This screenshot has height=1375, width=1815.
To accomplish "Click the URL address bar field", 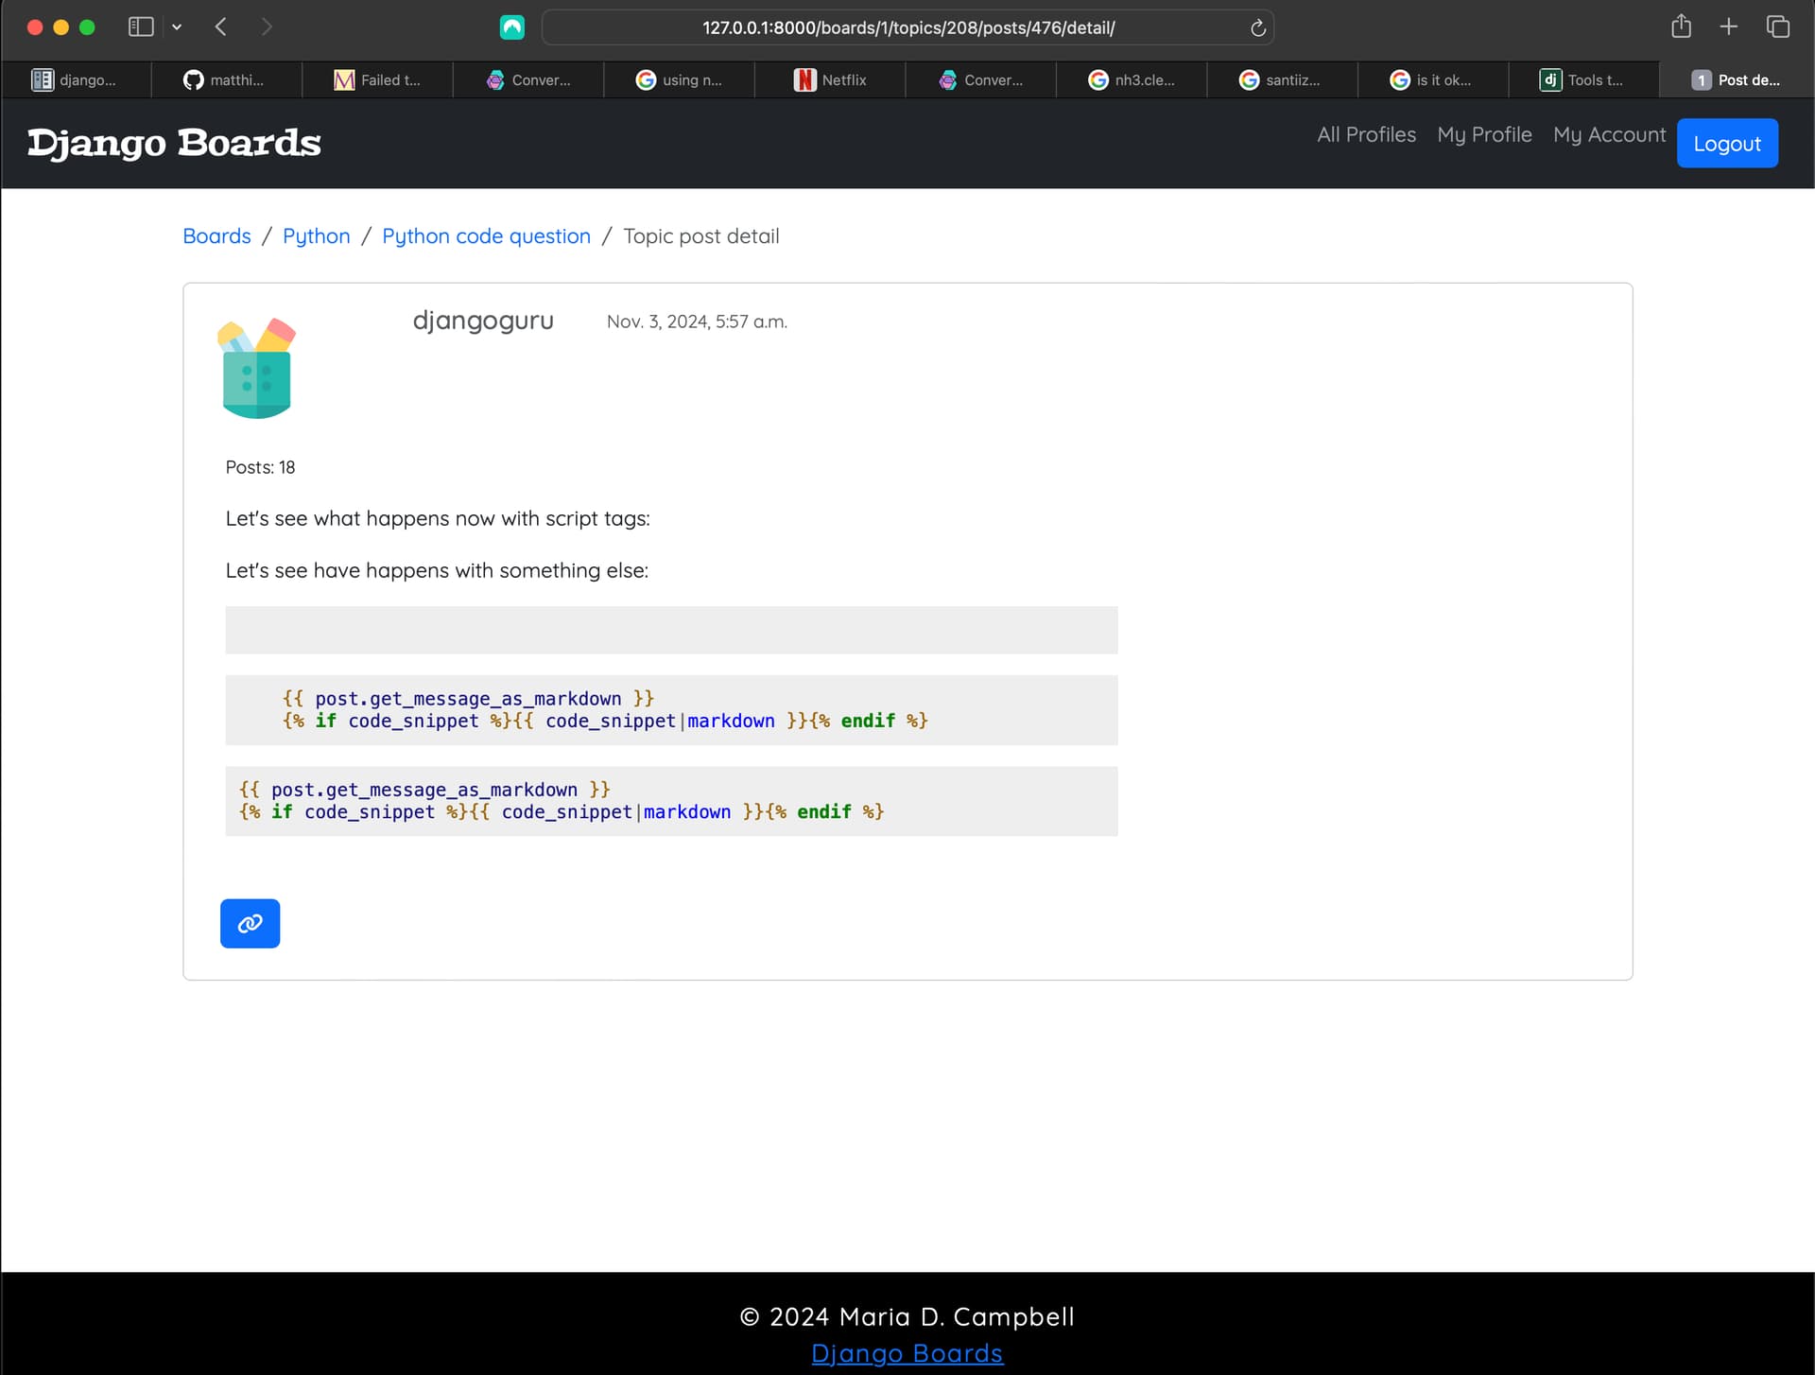I will click(907, 28).
